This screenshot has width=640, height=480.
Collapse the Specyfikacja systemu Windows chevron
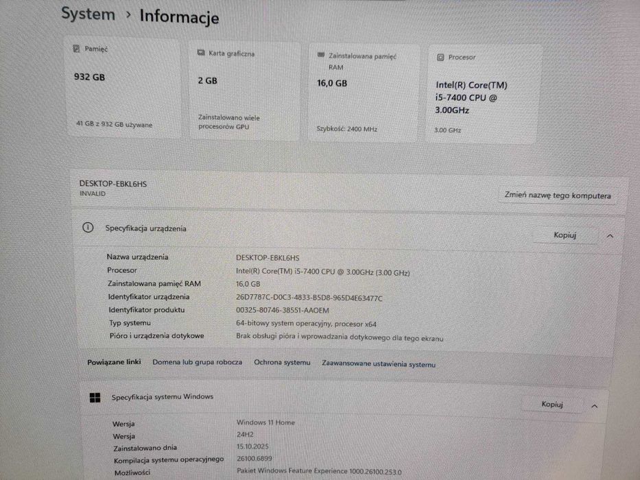[x=594, y=406]
